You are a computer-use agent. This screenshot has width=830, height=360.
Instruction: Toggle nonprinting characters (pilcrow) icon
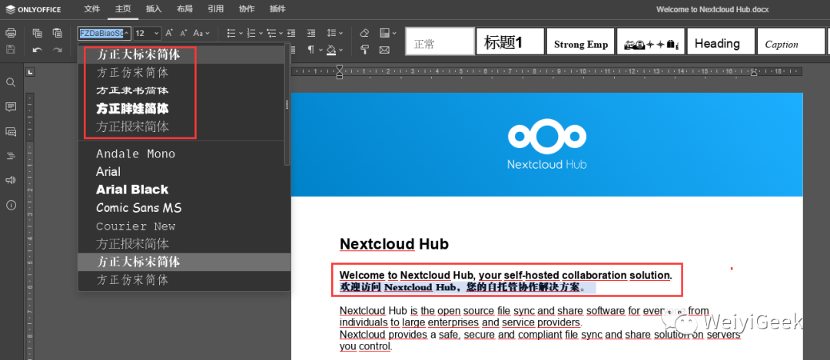click(x=311, y=50)
